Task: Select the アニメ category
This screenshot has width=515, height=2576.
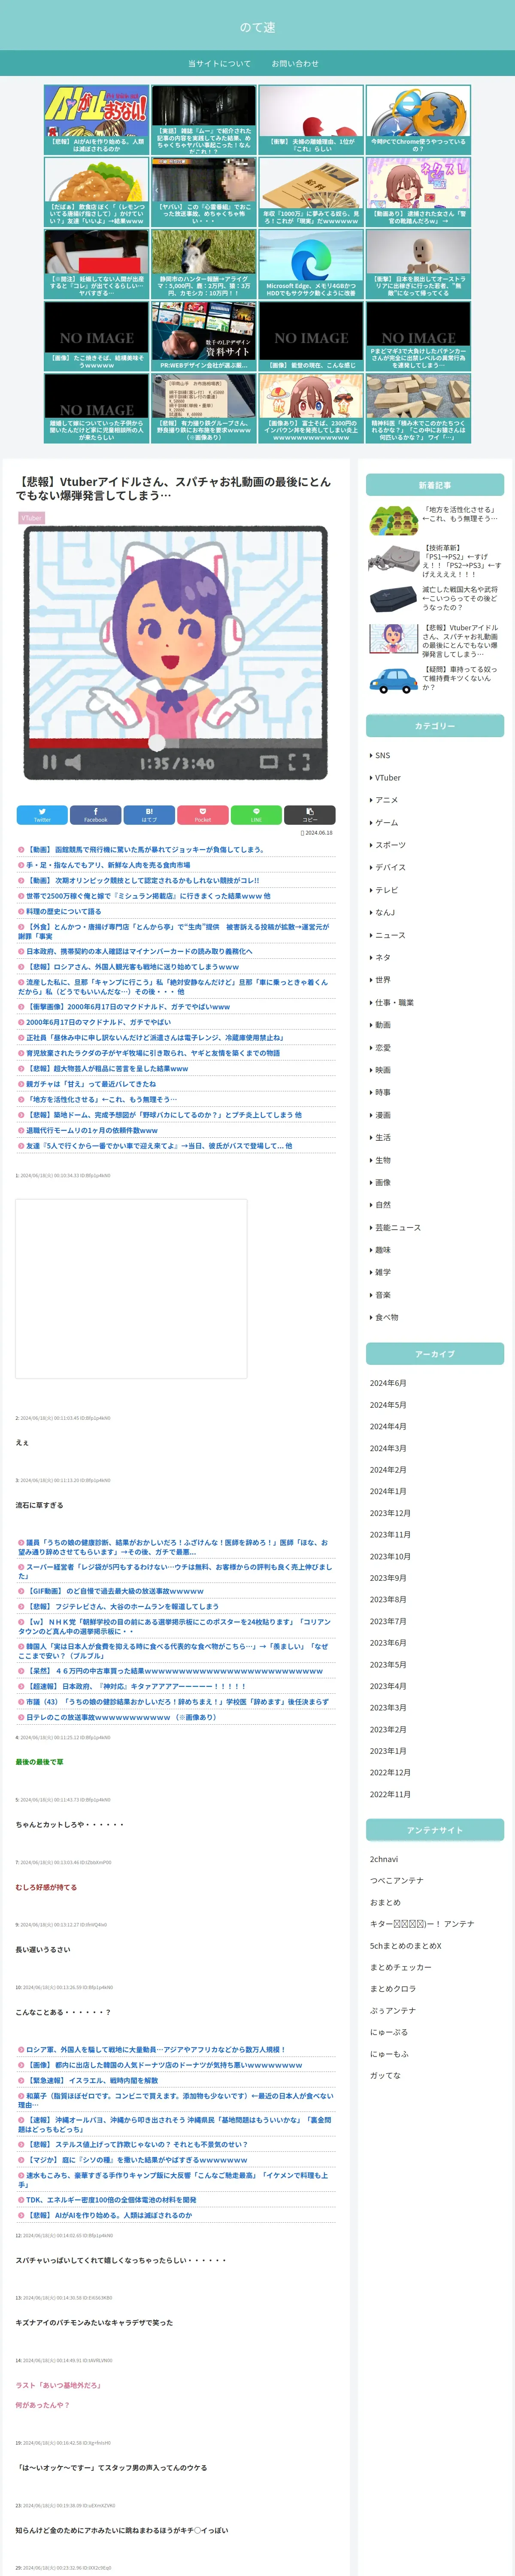Action: click(x=385, y=800)
